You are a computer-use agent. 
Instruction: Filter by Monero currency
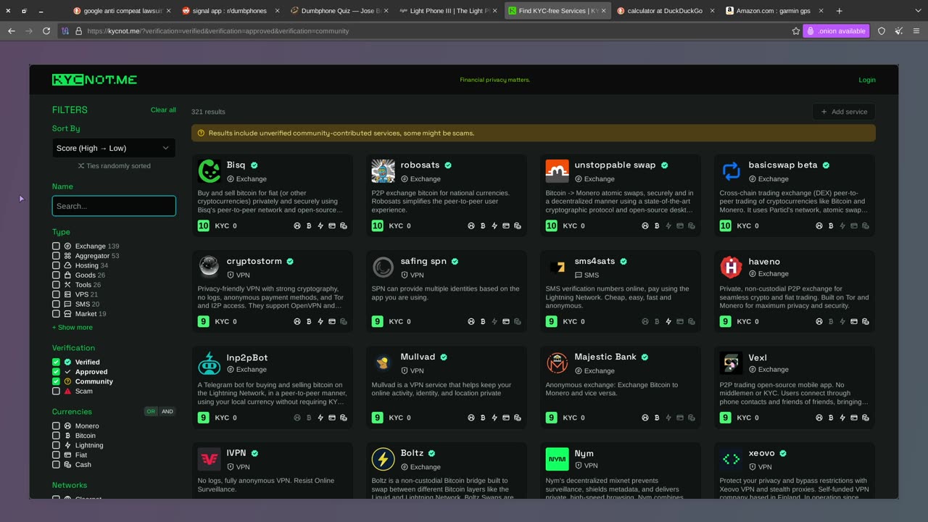click(x=56, y=426)
